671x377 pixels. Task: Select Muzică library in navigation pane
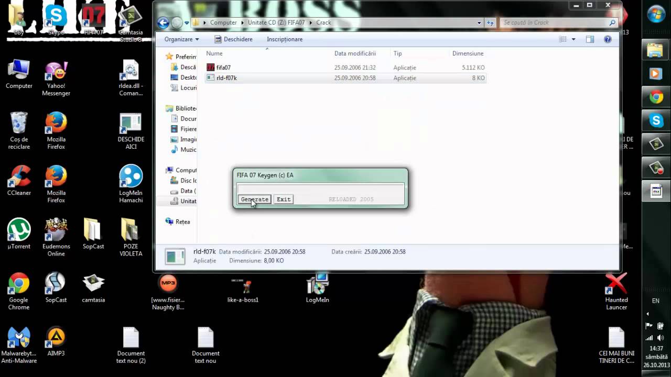coord(183,150)
